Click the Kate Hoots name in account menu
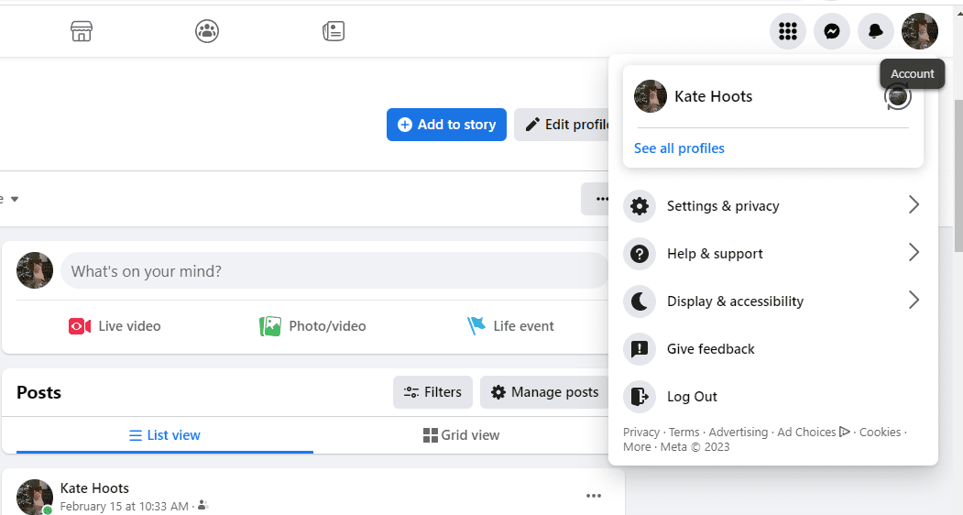This screenshot has width=963, height=515. (x=713, y=96)
